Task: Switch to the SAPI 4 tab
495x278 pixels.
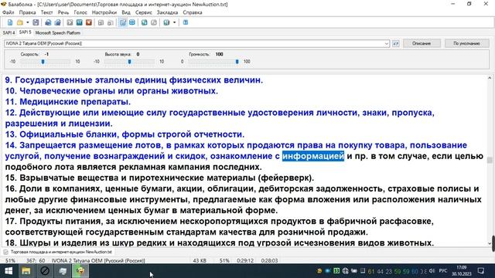Action: 9,32
